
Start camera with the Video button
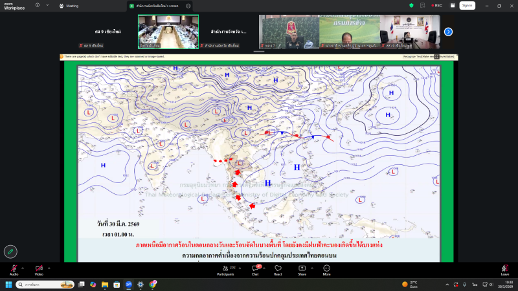pyautogui.click(x=39, y=269)
